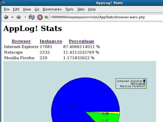This screenshot has height=122, width=163.
Task: Click the percentage 87.4066114011 %
Action: [x=81, y=47]
